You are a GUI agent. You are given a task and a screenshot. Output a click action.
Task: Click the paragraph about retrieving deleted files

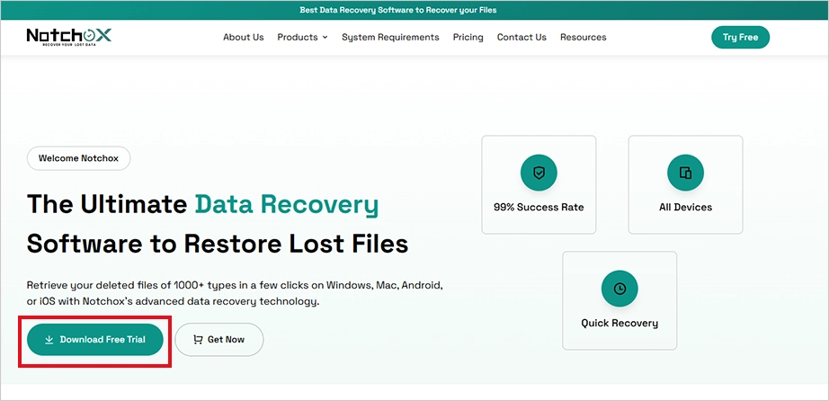[x=235, y=294]
